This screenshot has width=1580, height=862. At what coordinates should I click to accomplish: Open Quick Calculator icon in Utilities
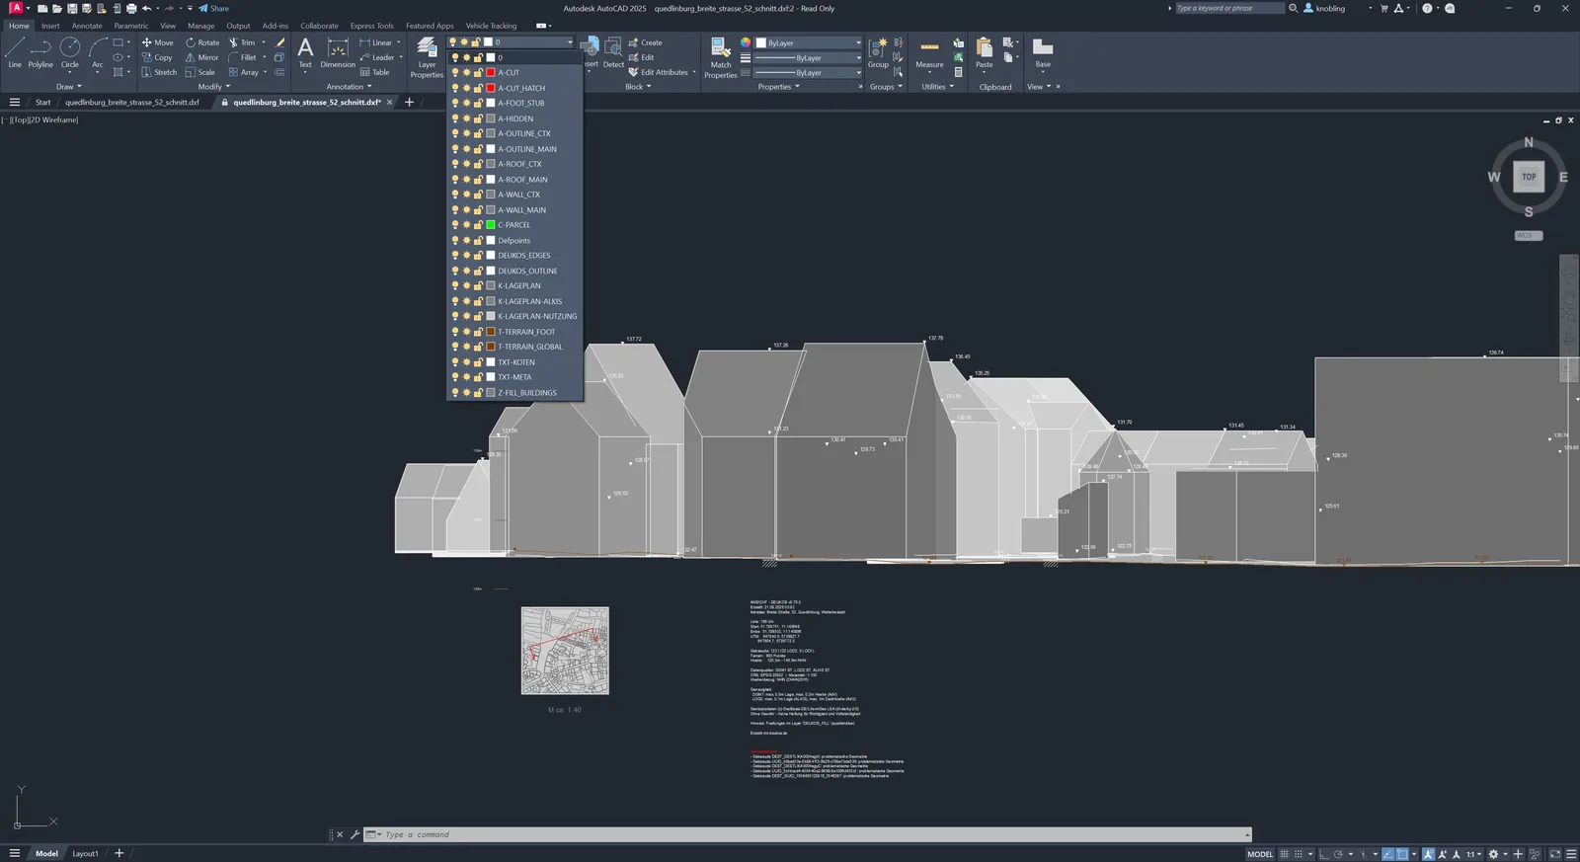[x=958, y=72]
